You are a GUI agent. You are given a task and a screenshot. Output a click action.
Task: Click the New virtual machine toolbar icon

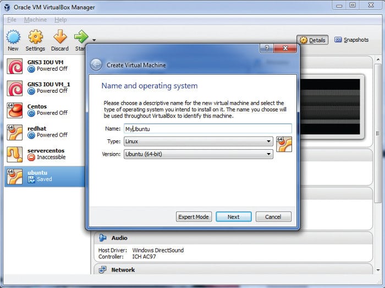[13, 37]
